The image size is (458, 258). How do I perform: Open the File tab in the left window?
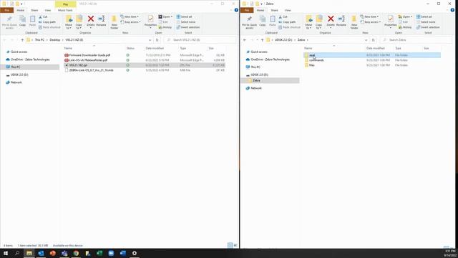6,10
